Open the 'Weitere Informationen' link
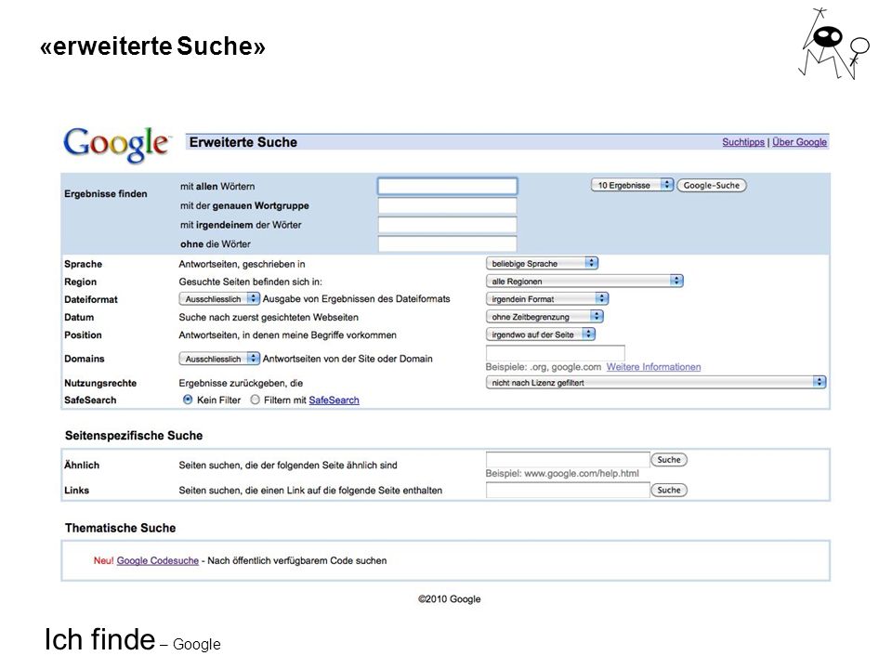This screenshot has width=892, height=669. [653, 367]
